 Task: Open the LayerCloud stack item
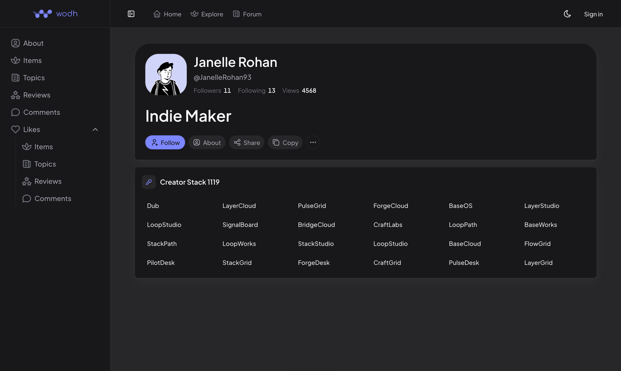click(239, 206)
